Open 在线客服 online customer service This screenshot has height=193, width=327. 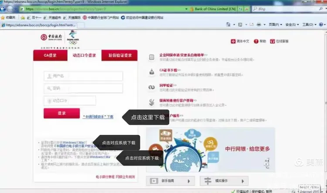[279, 41]
